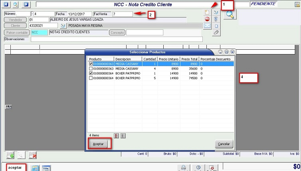Screen dimensions: 301x171
Task: Sort by the Precio Total column header
Action: click(x=189, y=59)
